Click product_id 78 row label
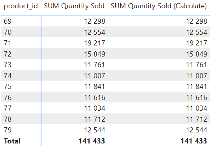 pos(7,119)
